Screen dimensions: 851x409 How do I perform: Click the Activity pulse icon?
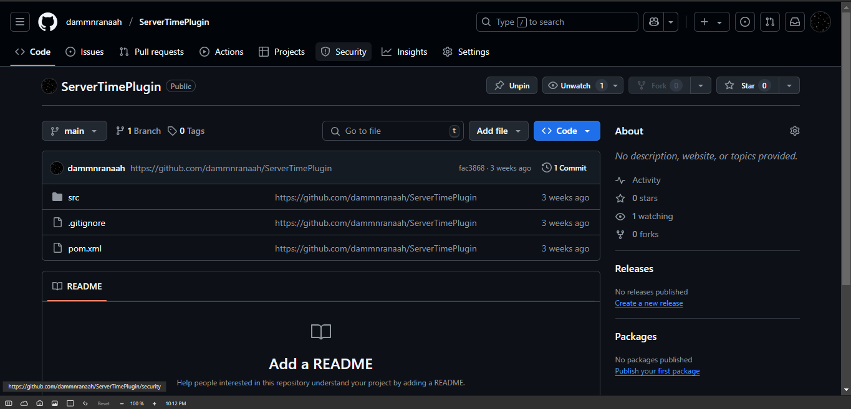click(x=620, y=180)
